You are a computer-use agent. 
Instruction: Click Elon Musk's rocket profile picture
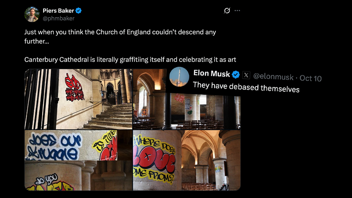click(x=180, y=77)
